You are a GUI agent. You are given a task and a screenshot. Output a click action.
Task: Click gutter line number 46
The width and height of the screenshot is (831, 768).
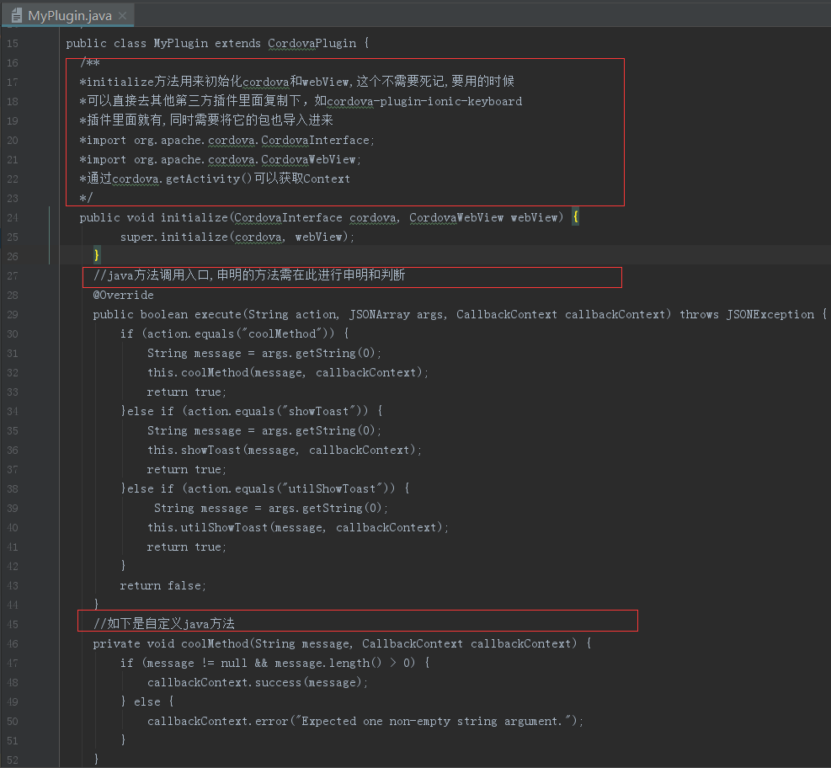pyautogui.click(x=12, y=644)
